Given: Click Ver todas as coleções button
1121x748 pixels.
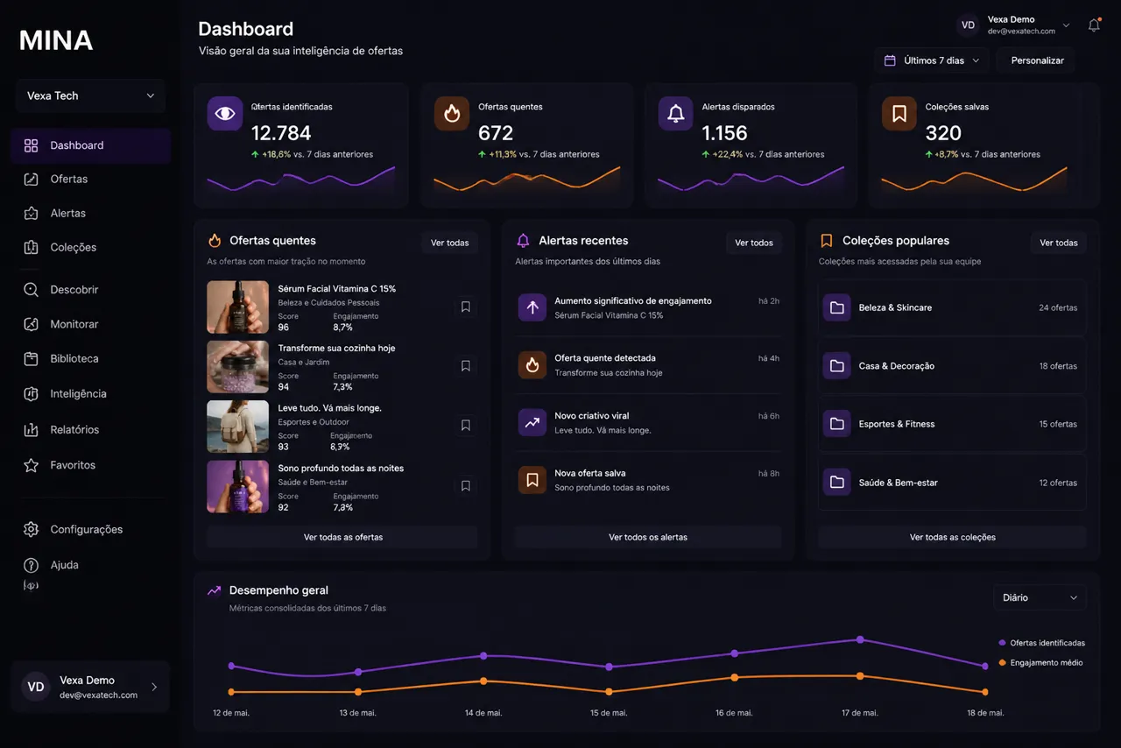Looking at the screenshot, I should (953, 537).
